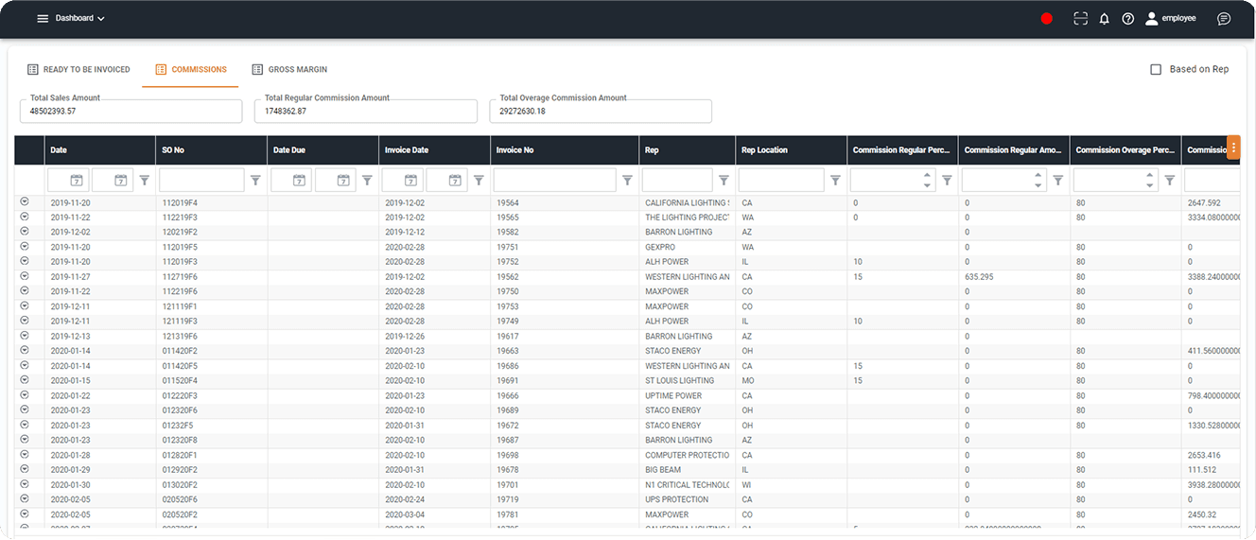Open the SO No column filter icon

click(x=255, y=181)
